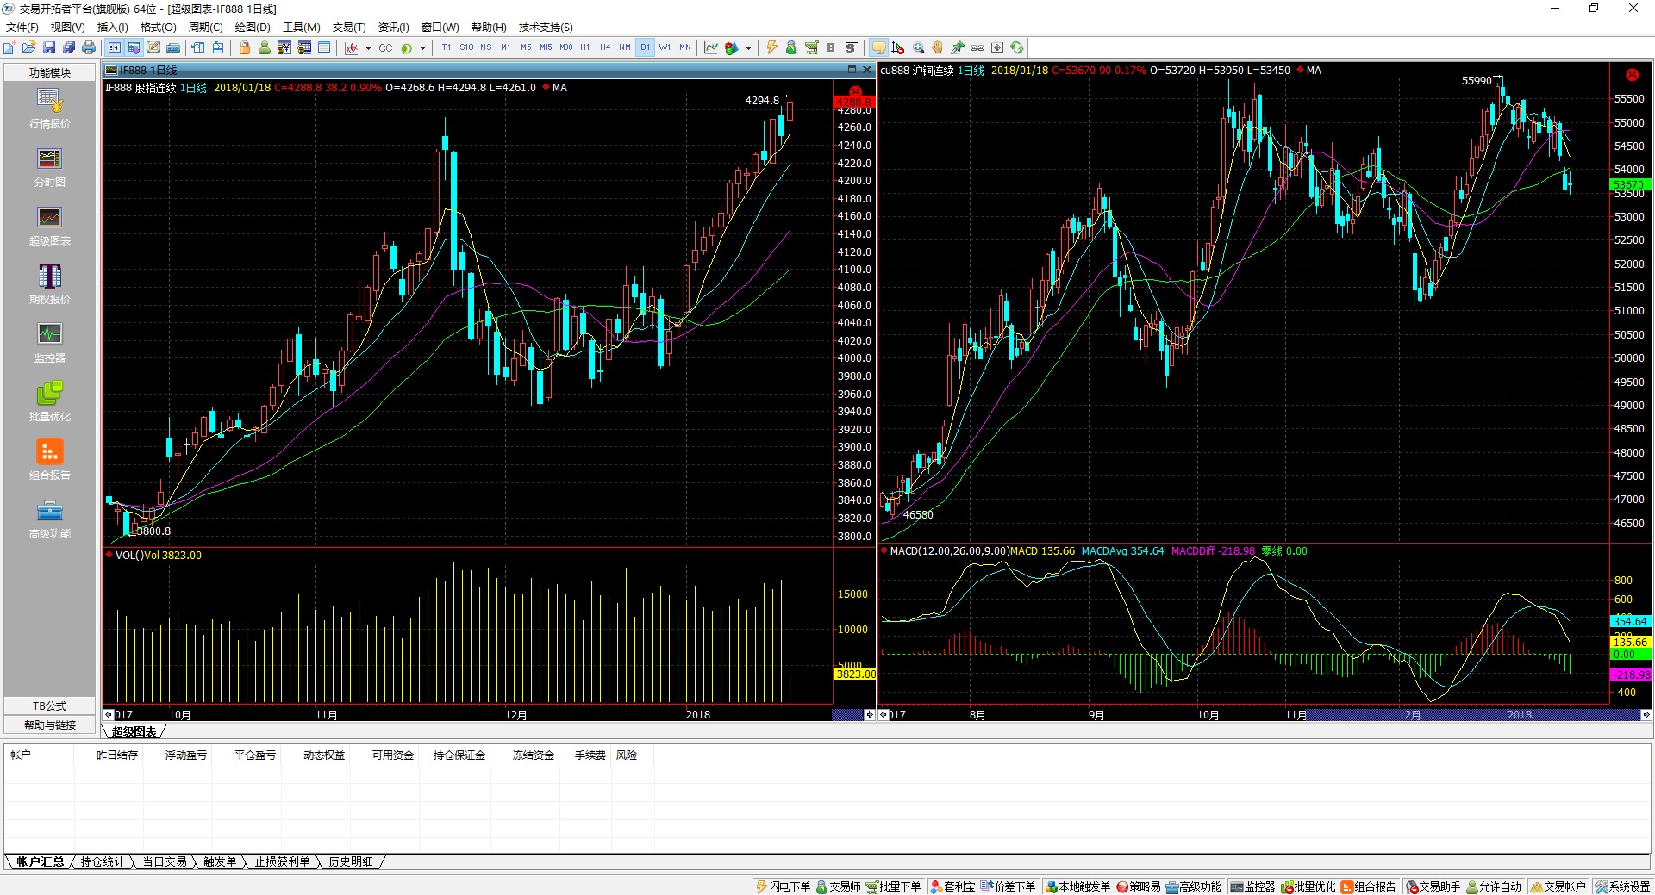The height and width of the screenshot is (895, 1655).
Task: Switch chart period to W1
Action: [665, 47]
